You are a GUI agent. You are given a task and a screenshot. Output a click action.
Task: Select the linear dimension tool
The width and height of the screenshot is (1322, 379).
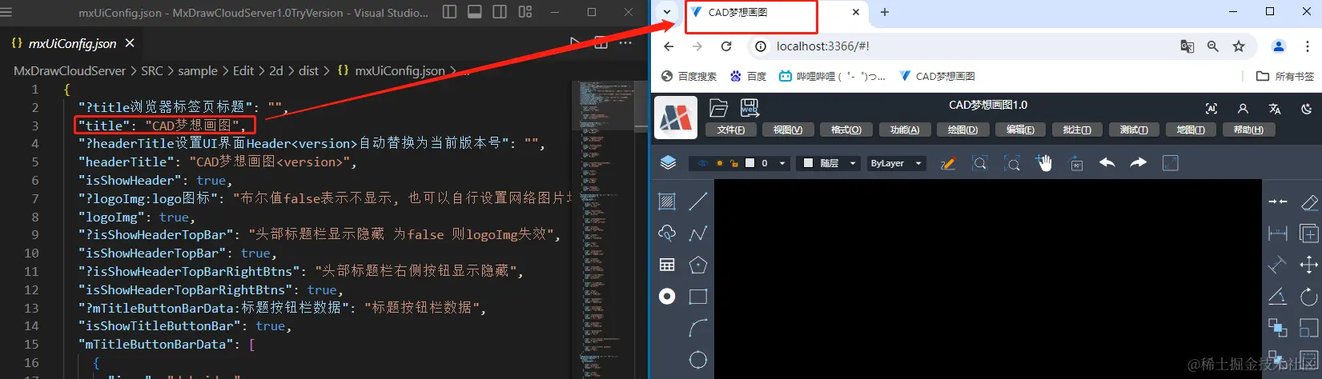click(1278, 233)
